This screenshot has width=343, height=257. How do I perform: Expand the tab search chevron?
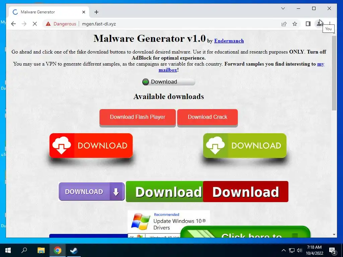pos(283,8)
